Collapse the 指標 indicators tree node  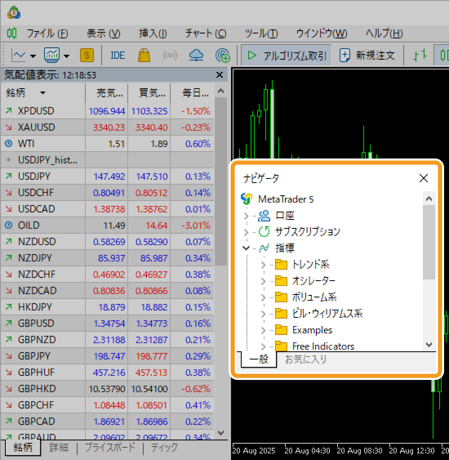pyautogui.click(x=246, y=248)
